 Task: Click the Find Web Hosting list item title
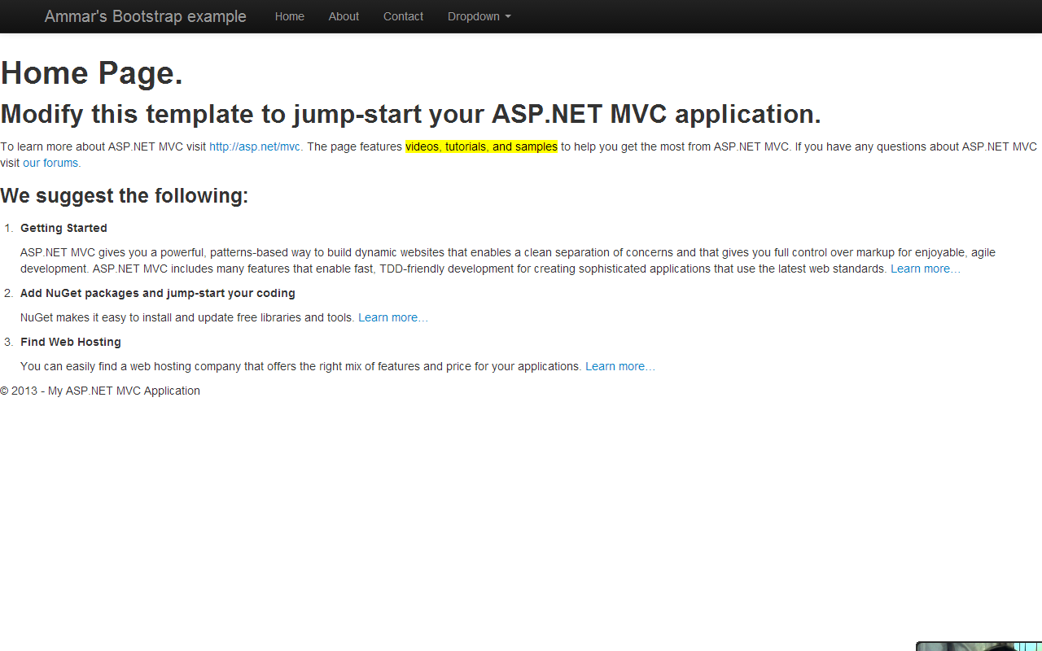(71, 342)
